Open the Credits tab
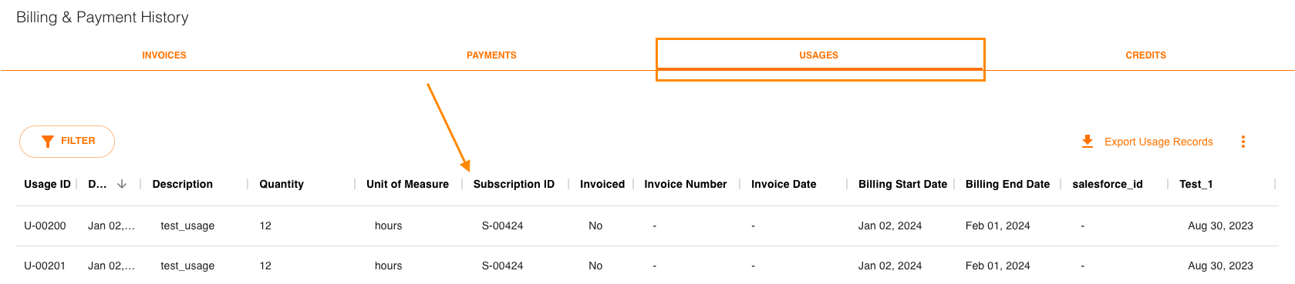1295x284 pixels. [x=1145, y=55]
